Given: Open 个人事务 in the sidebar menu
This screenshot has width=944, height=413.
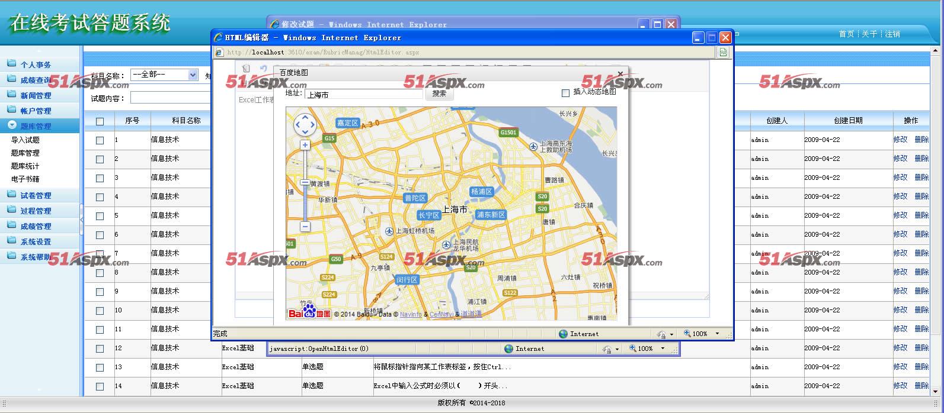Looking at the screenshot, I should (x=40, y=64).
